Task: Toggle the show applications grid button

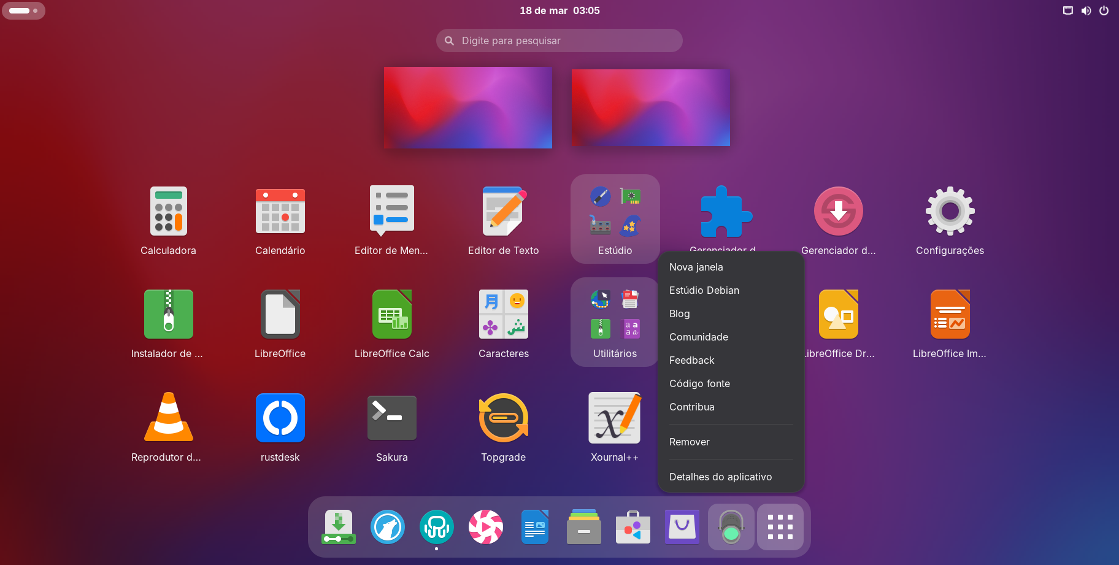Action: (x=780, y=528)
